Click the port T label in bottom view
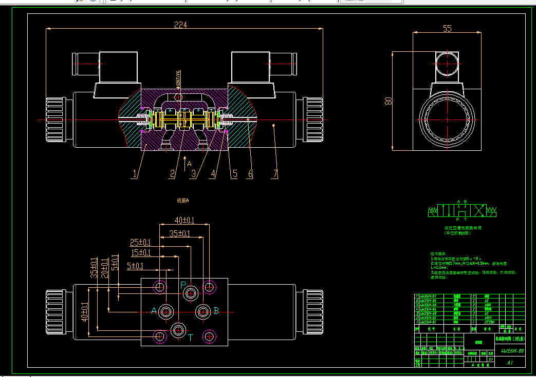Viewport: 536px width, 377px height. tap(191, 338)
